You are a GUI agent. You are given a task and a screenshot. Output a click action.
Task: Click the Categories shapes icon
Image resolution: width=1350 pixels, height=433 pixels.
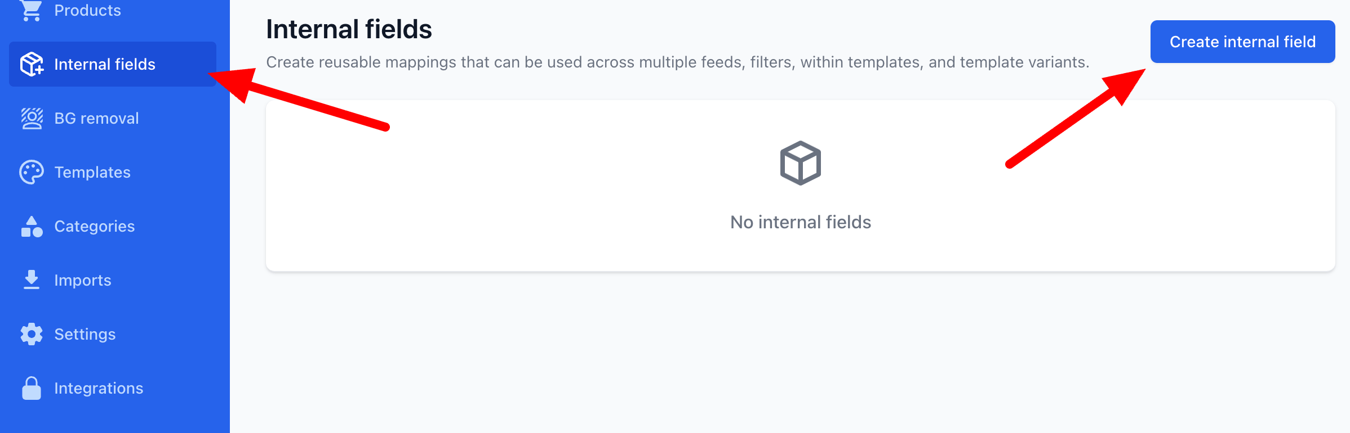[32, 225]
